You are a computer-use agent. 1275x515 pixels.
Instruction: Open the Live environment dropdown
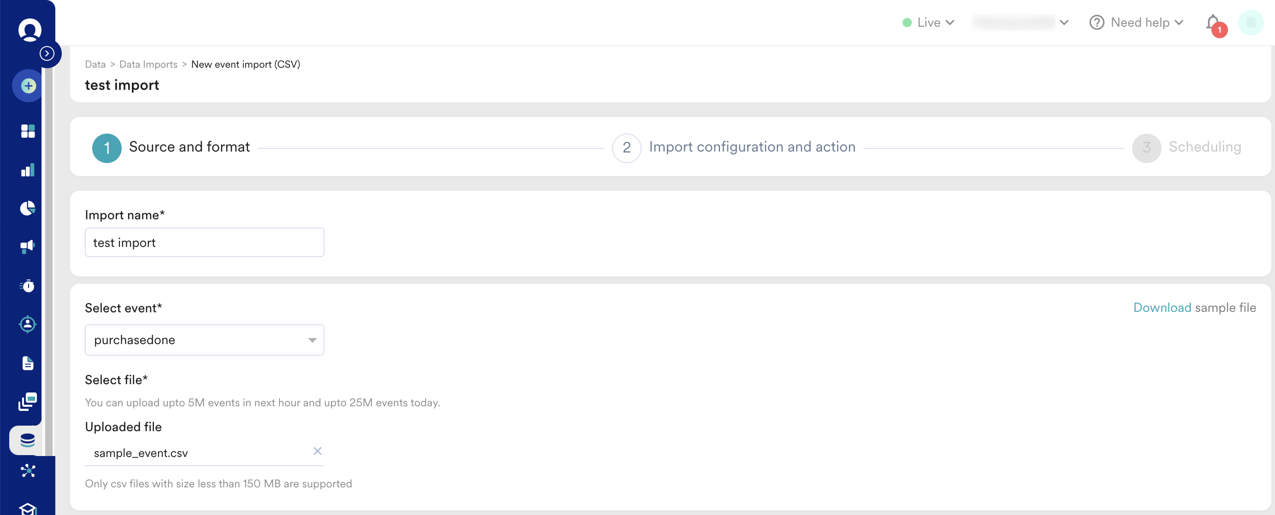pyautogui.click(x=928, y=23)
